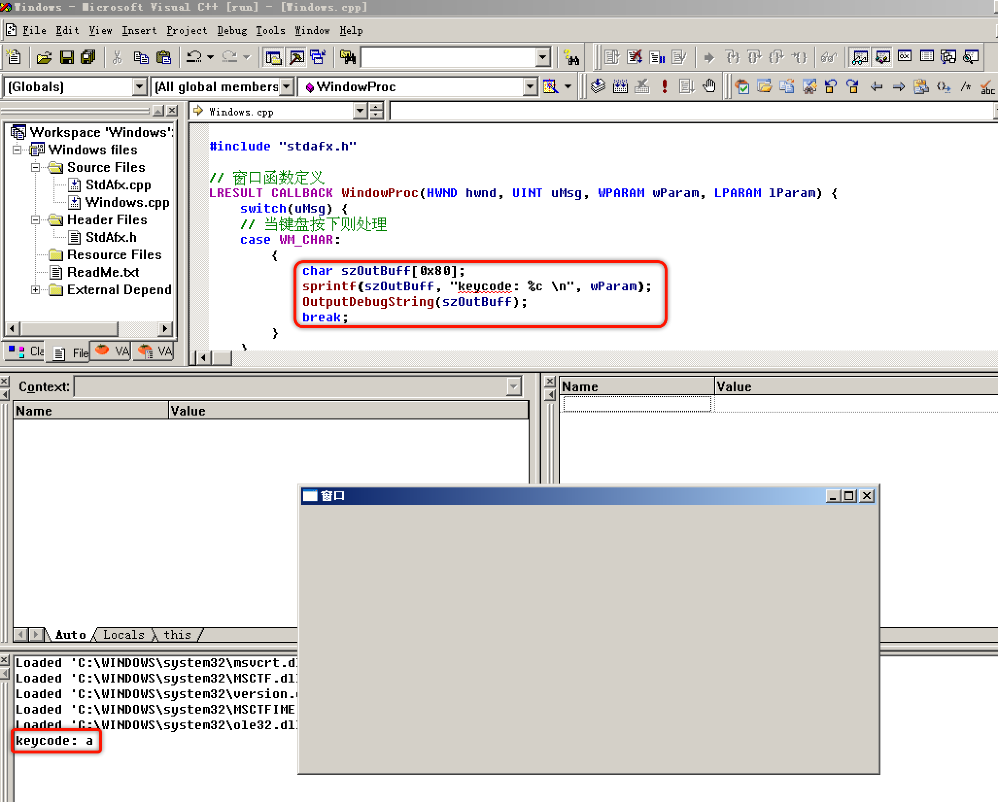The width and height of the screenshot is (998, 802).
Task: Open the Find combo box dropdown
Action: coord(543,58)
